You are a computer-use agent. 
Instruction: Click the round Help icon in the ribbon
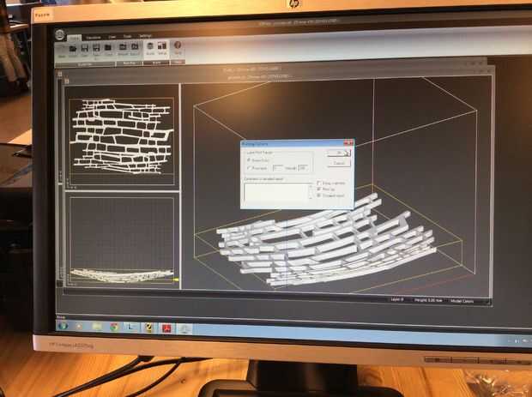pos(178,45)
